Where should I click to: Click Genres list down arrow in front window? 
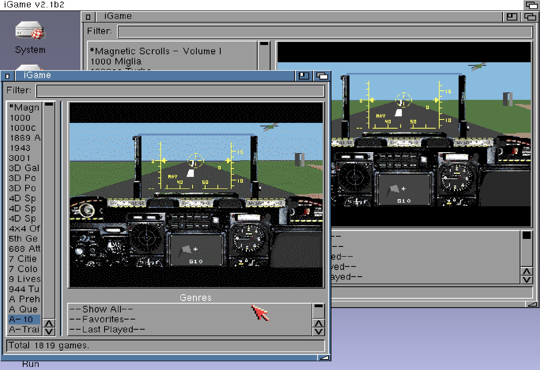tap(319, 331)
